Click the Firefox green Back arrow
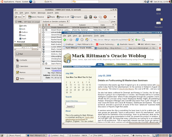 pos(65,40)
